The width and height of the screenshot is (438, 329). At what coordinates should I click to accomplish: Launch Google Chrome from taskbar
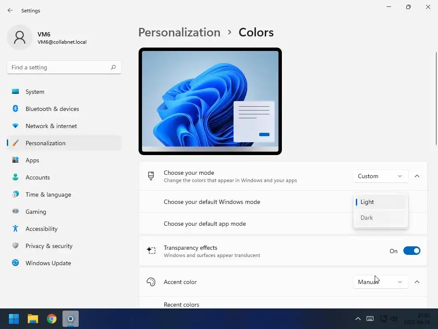click(x=52, y=319)
